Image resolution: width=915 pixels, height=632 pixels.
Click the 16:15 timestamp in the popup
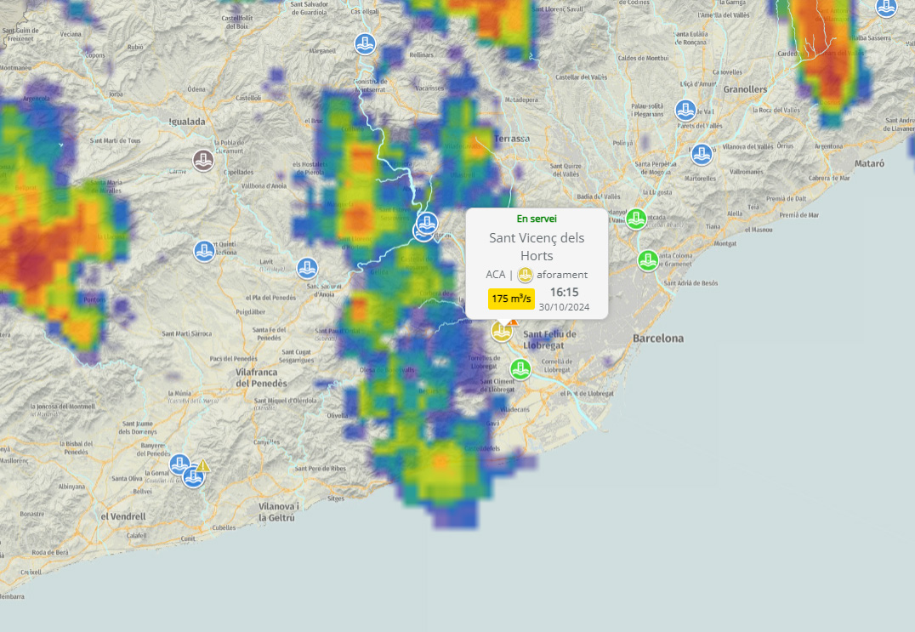click(565, 292)
